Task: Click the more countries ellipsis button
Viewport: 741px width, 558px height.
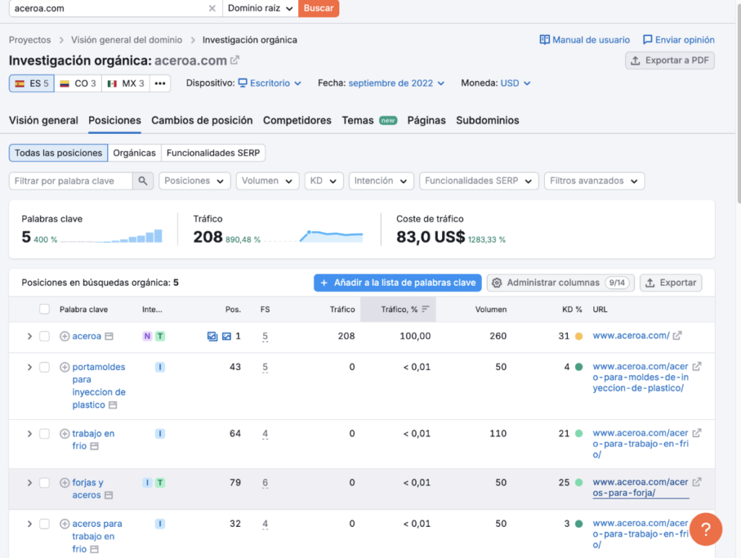Action: (x=160, y=83)
